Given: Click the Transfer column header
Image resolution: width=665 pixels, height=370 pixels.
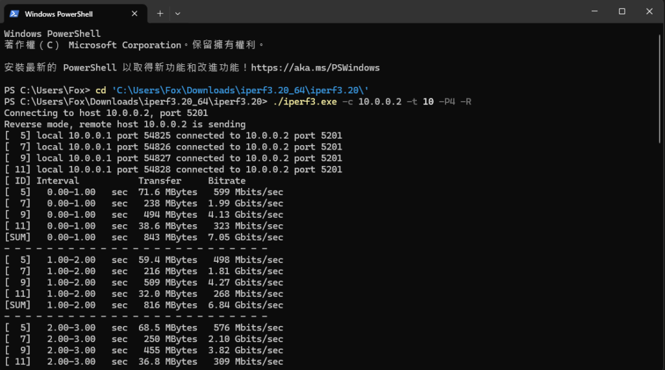Looking at the screenshot, I should pos(160,181).
